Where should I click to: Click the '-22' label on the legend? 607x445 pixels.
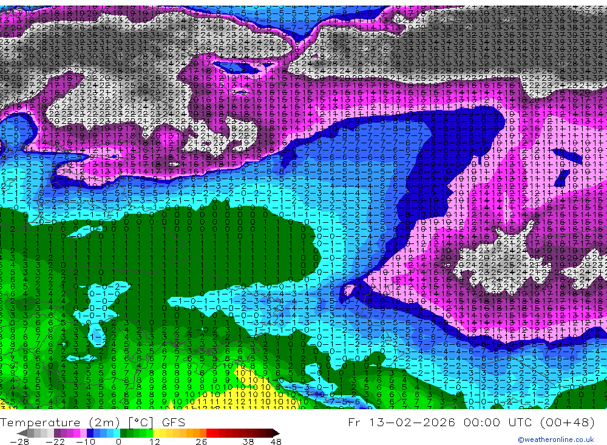55,441
